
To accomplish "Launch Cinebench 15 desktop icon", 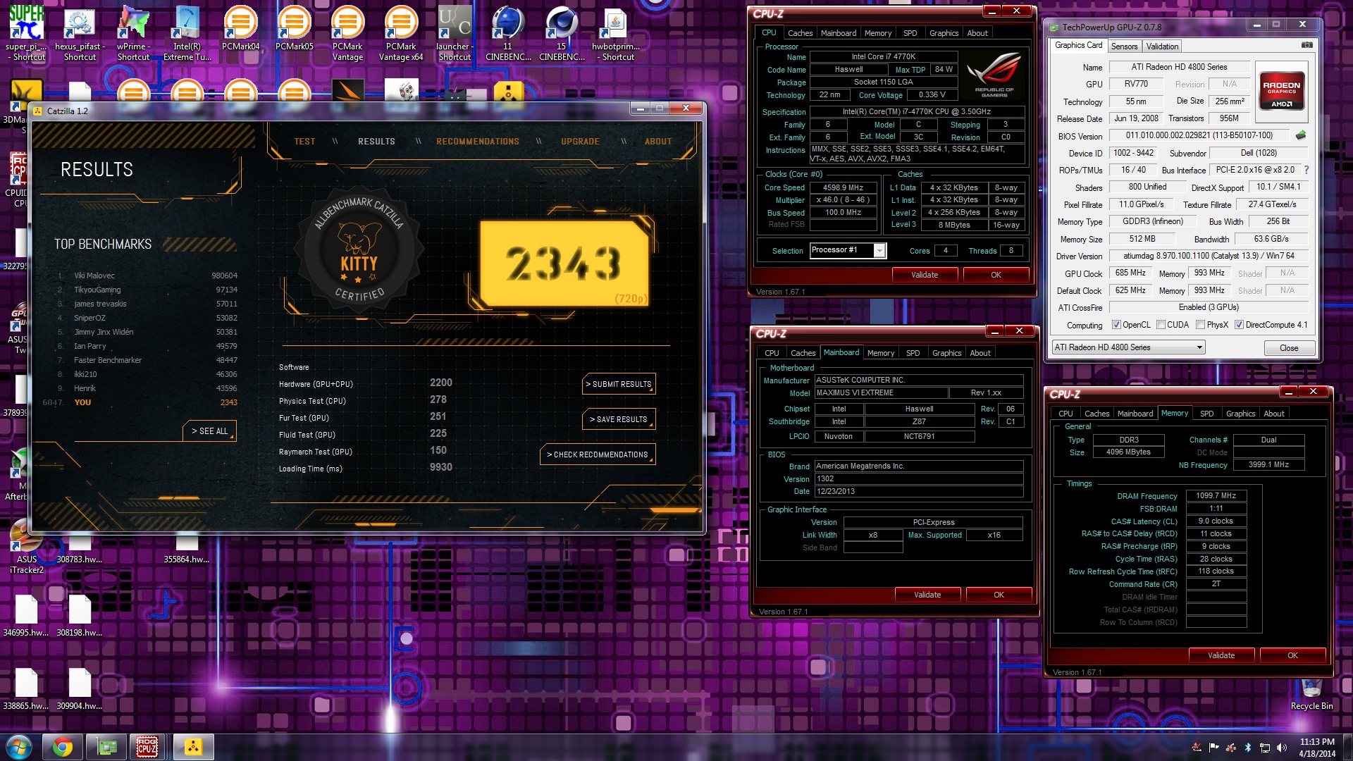I will point(562,32).
